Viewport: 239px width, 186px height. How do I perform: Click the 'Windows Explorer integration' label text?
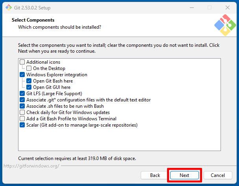(57, 75)
